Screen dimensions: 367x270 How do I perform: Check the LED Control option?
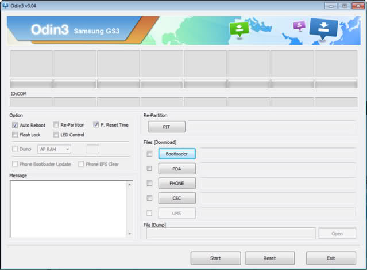[56, 135]
